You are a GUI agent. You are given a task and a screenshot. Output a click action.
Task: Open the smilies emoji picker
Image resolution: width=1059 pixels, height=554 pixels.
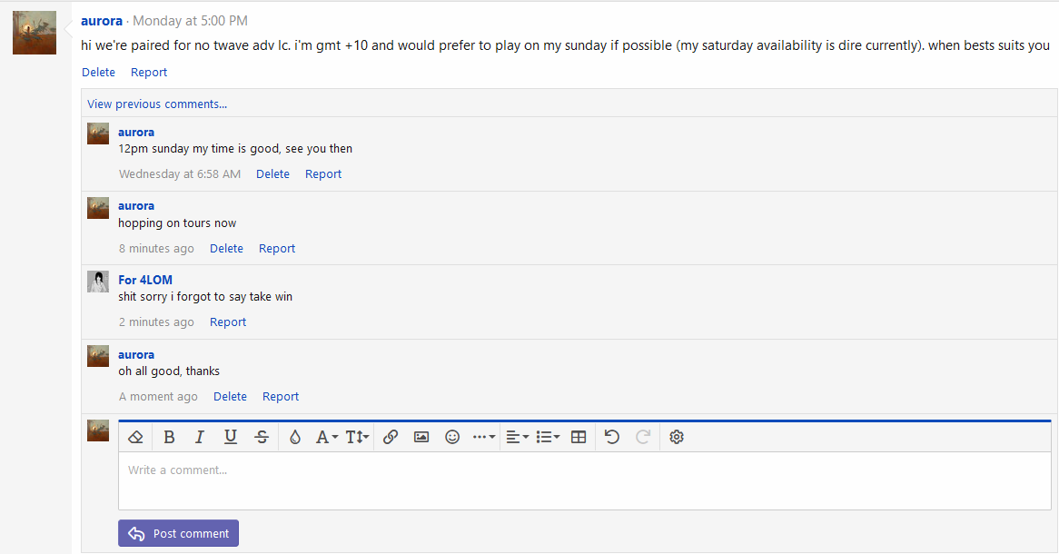[452, 437]
